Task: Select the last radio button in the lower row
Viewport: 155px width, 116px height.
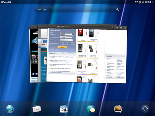Action: tap(70, 44)
